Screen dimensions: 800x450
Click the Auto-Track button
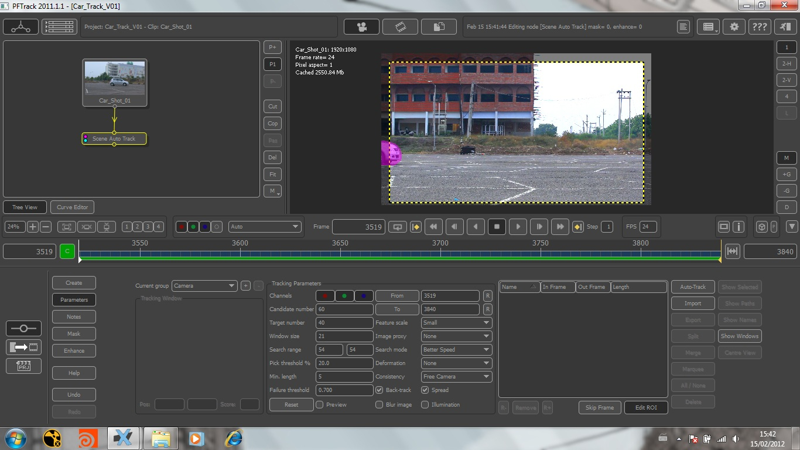click(x=693, y=287)
